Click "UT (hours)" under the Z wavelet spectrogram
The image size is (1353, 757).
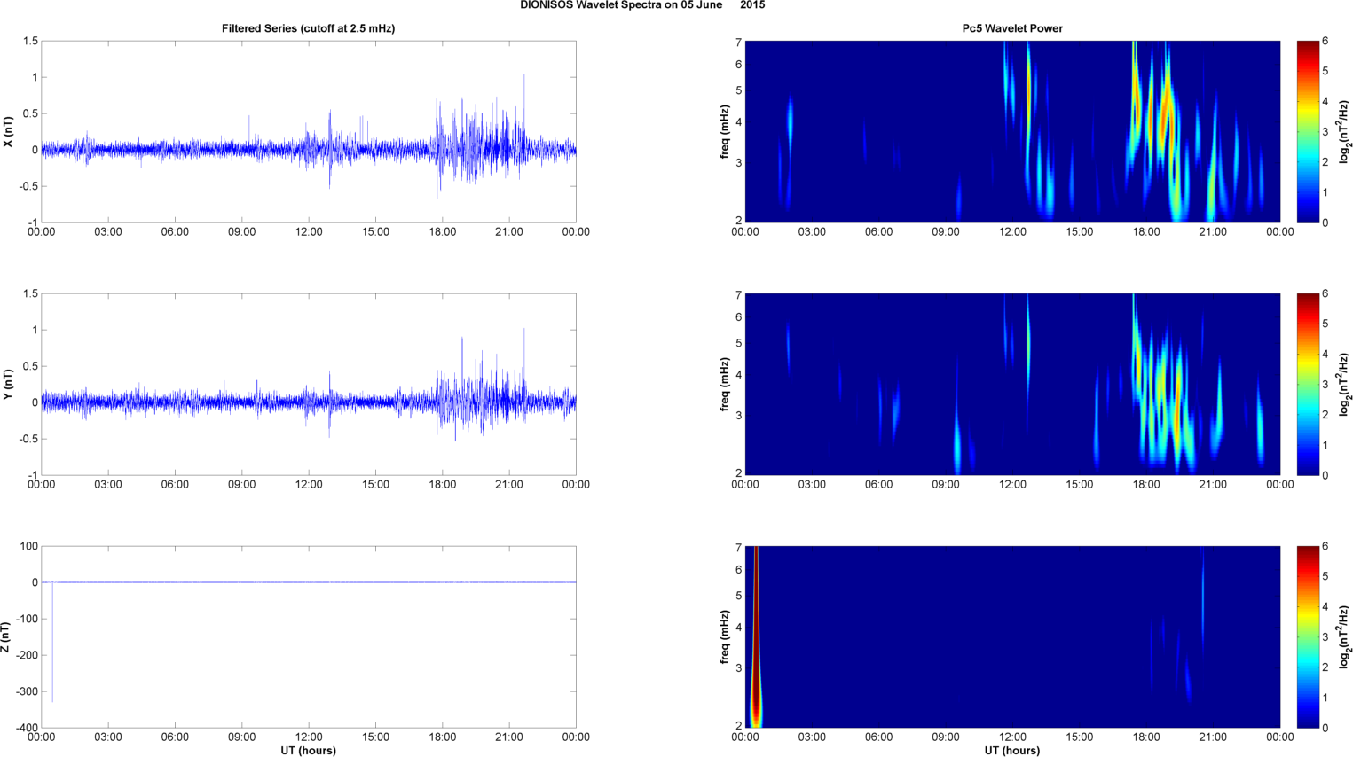(x=1012, y=751)
